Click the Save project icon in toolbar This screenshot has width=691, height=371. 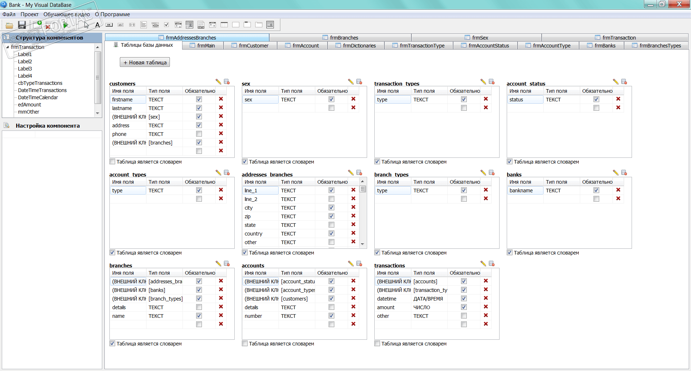[22, 25]
